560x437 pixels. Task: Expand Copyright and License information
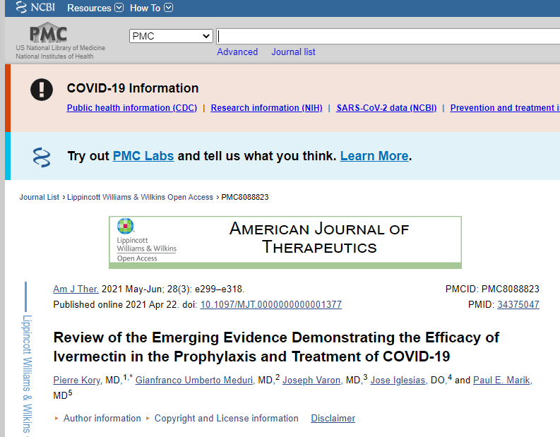click(x=226, y=419)
